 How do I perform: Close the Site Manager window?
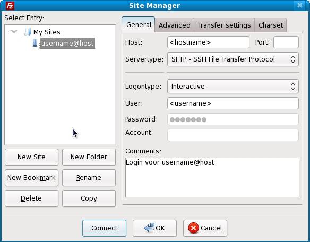point(300,5)
